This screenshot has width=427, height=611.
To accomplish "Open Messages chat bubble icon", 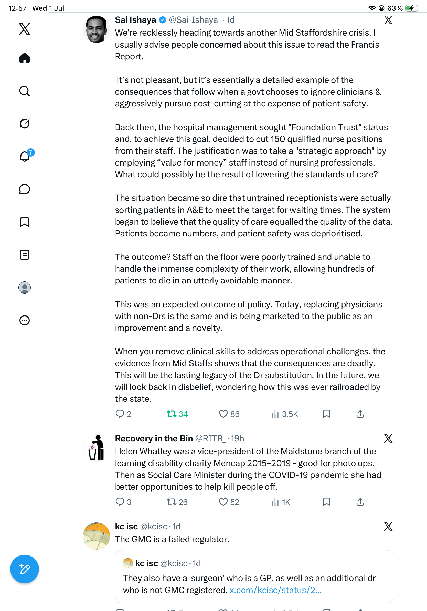I will tap(25, 189).
